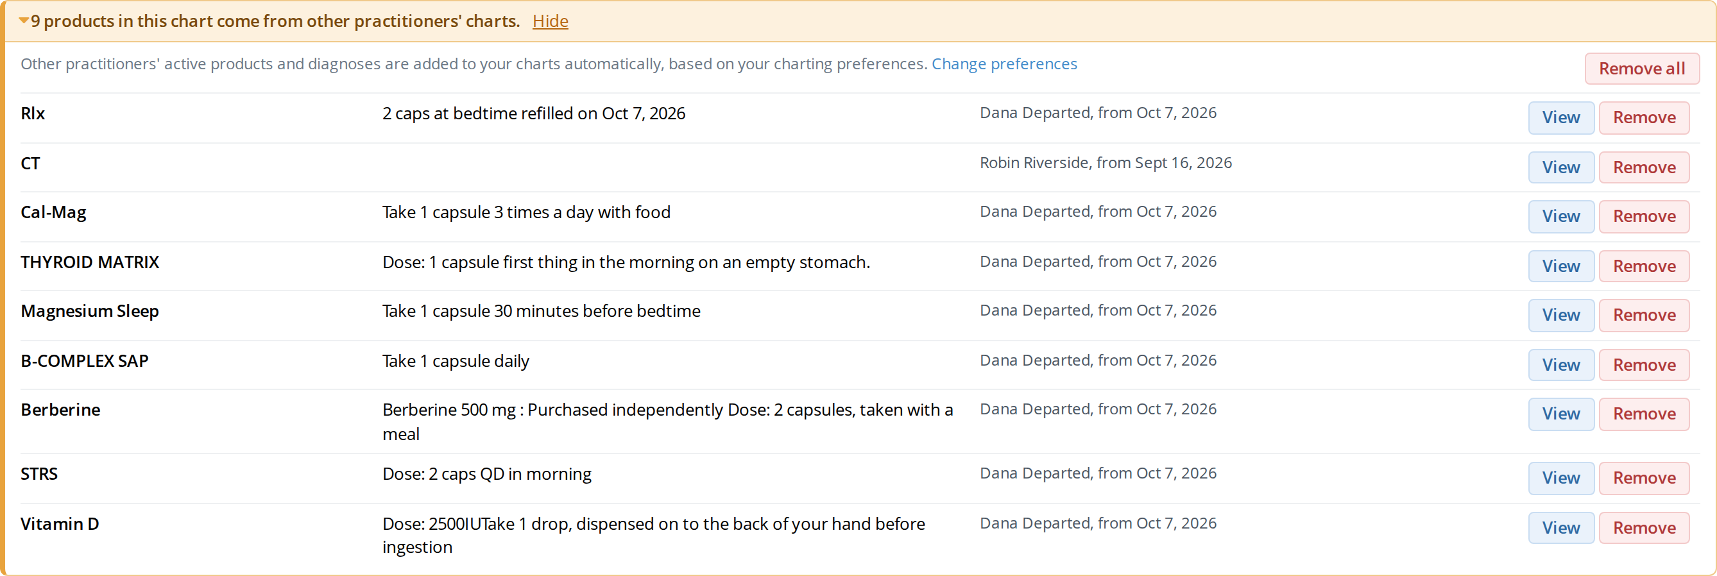Click 'Robin Riverside, from Sept 16, 2026' text

pyautogui.click(x=1106, y=163)
